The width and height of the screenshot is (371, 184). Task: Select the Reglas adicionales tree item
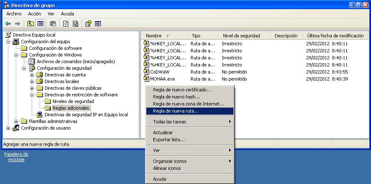click(x=71, y=108)
